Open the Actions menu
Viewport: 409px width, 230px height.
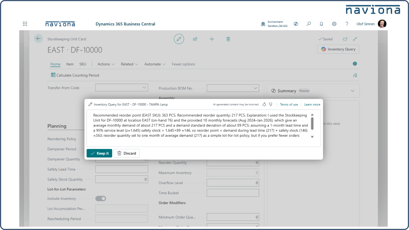[106, 64]
